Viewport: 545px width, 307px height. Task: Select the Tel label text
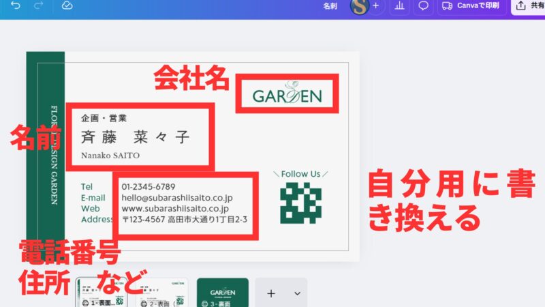(87, 187)
